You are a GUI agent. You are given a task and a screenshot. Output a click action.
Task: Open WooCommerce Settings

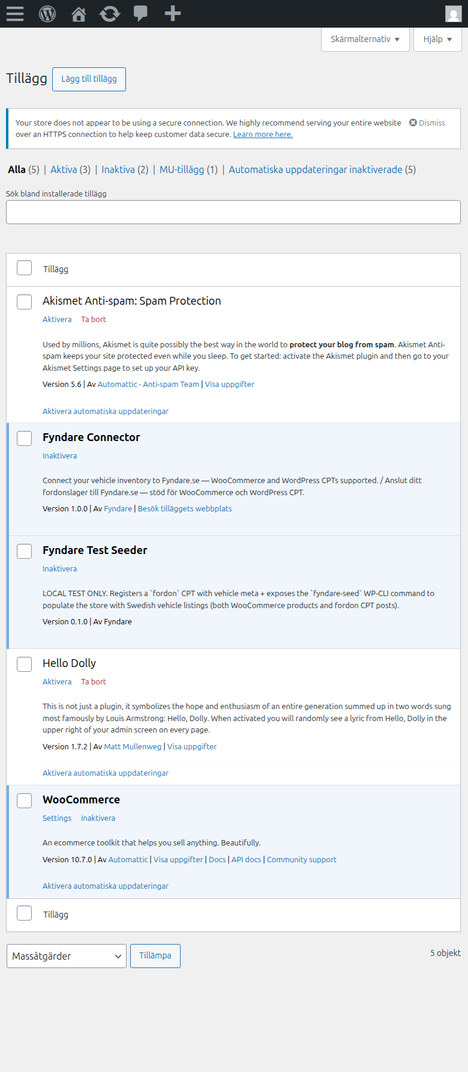point(56,818)
